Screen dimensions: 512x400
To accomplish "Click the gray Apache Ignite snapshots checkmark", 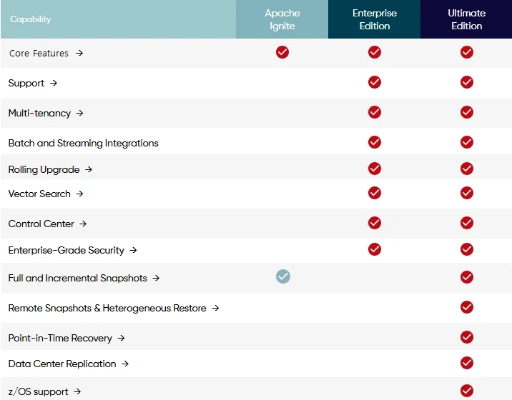I will click(283, 276).
